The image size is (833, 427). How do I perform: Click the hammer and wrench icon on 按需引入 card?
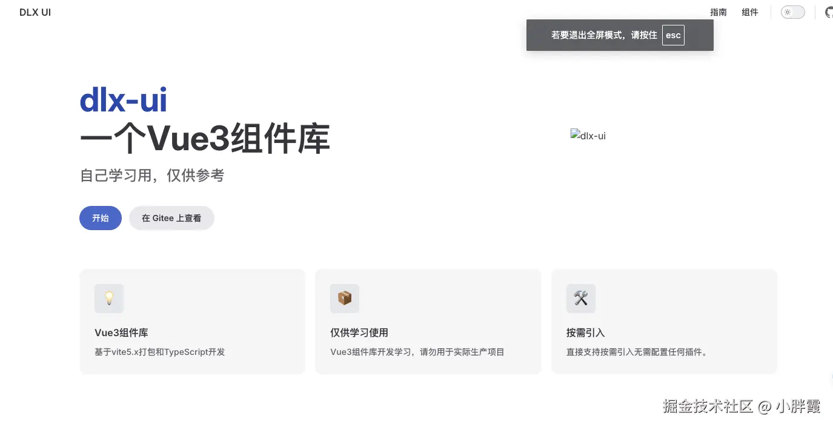(x=581, y=299)
